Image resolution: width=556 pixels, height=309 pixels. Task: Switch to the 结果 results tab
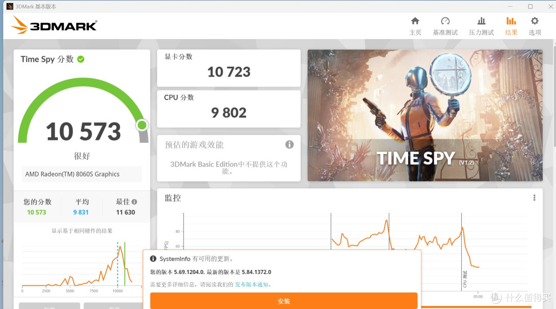tap(511, 26)
